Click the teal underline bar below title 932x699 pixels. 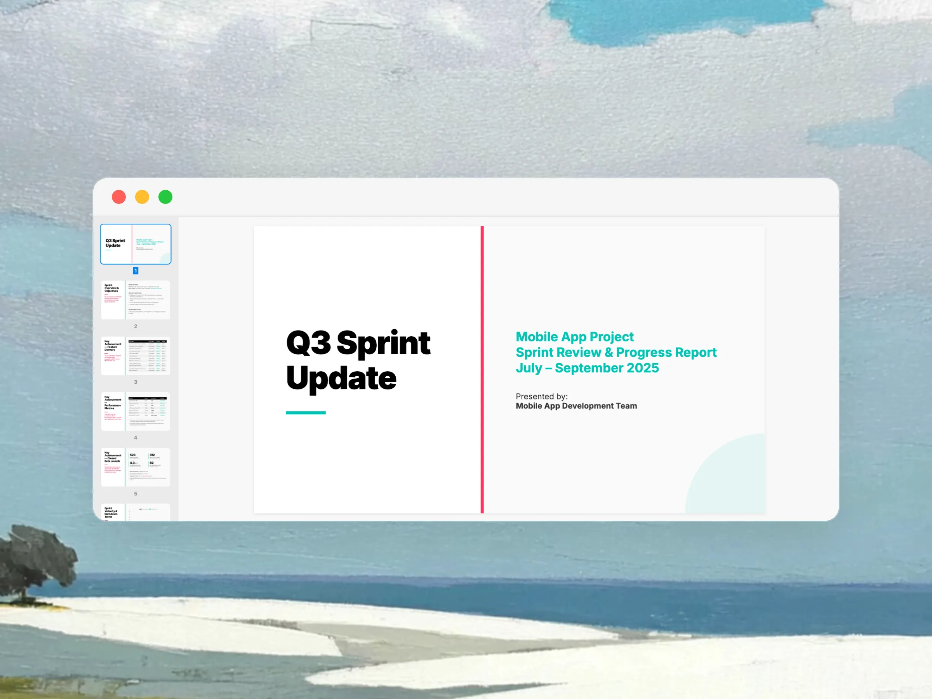[306, 413]
